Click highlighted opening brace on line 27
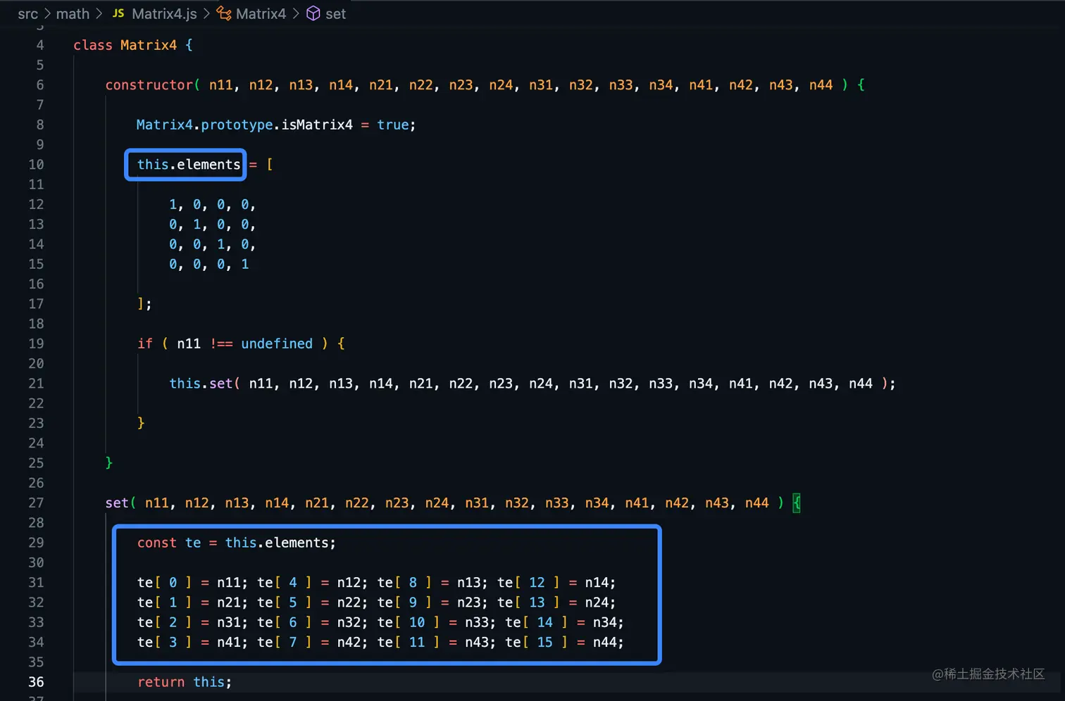The image size is (1065, 701). click(x=797, y=503)
